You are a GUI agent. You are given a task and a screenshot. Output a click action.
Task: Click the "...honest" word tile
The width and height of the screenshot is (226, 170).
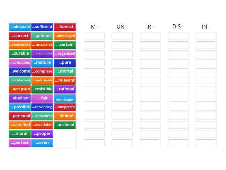click(65, 27)
